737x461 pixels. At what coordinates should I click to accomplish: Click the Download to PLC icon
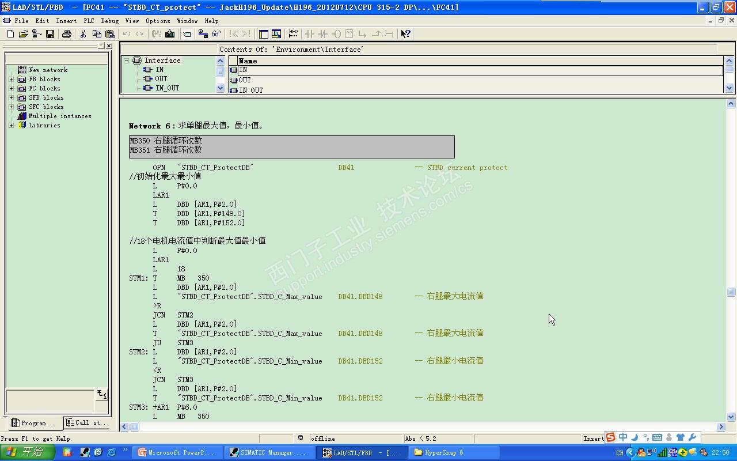tap(170, 34)
